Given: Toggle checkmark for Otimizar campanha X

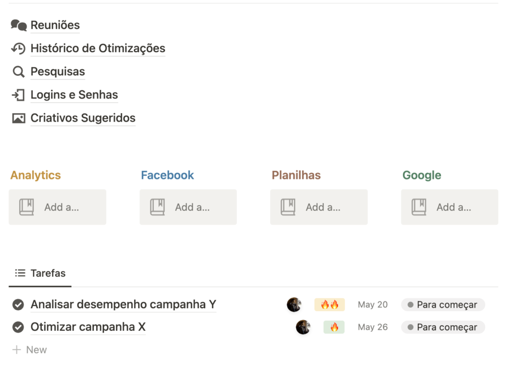Looking at the screenshot, I should 18,327.
